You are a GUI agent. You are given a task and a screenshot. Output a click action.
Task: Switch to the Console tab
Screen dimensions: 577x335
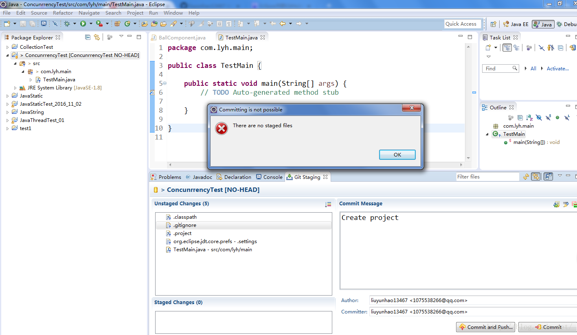[269, 177]
